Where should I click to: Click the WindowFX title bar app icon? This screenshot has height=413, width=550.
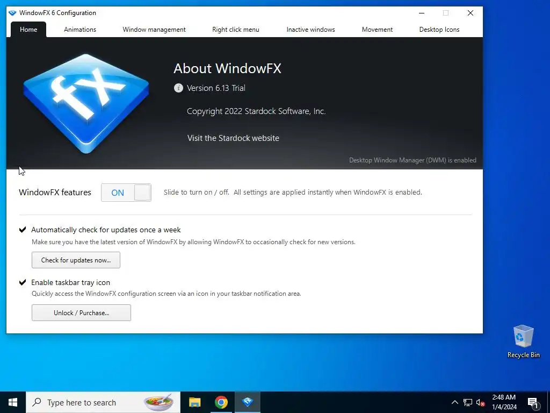[12, 13]
